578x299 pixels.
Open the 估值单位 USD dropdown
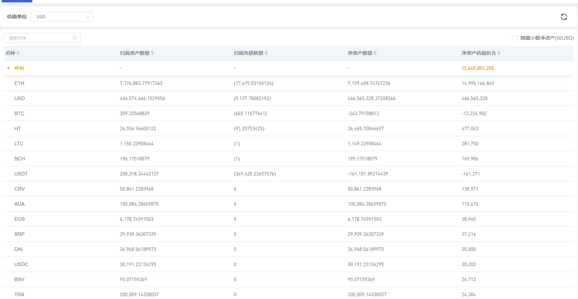point(62,17)
